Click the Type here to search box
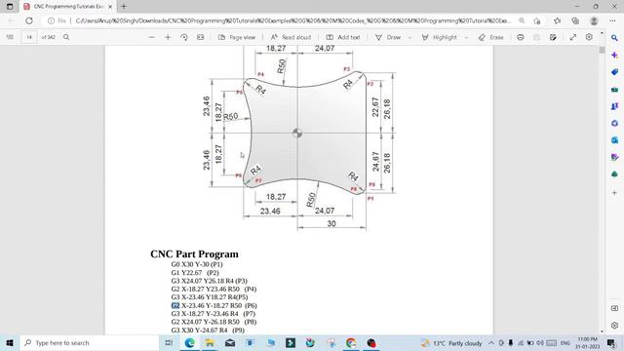Screen dimensions: 624x351 pos(90,342)
